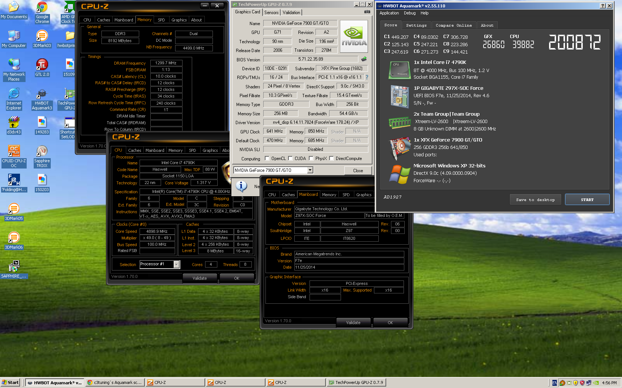
Task: Open About tab in Memory CPU-Z window
Action: point(197,20)
